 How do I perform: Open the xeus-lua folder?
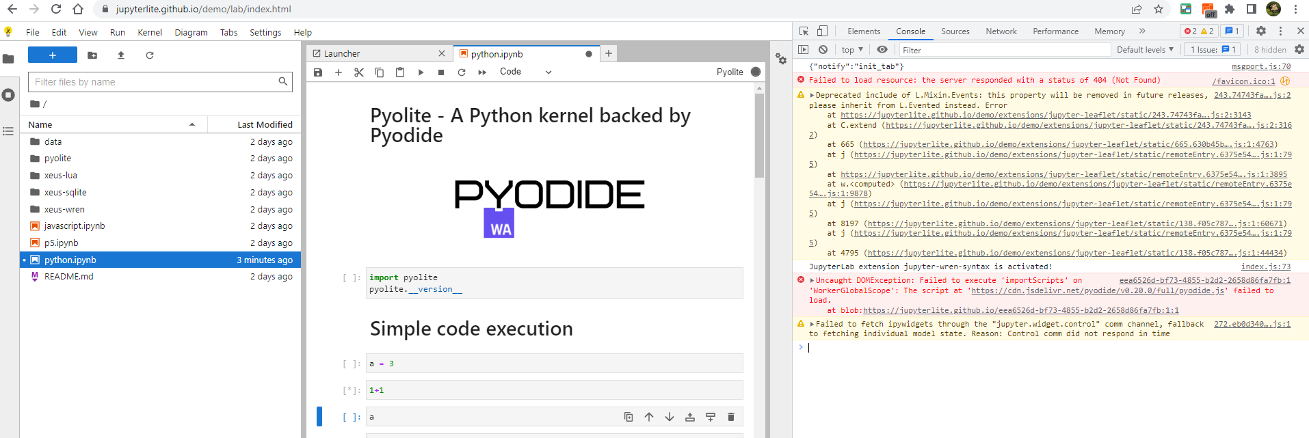tap(160, 176)
